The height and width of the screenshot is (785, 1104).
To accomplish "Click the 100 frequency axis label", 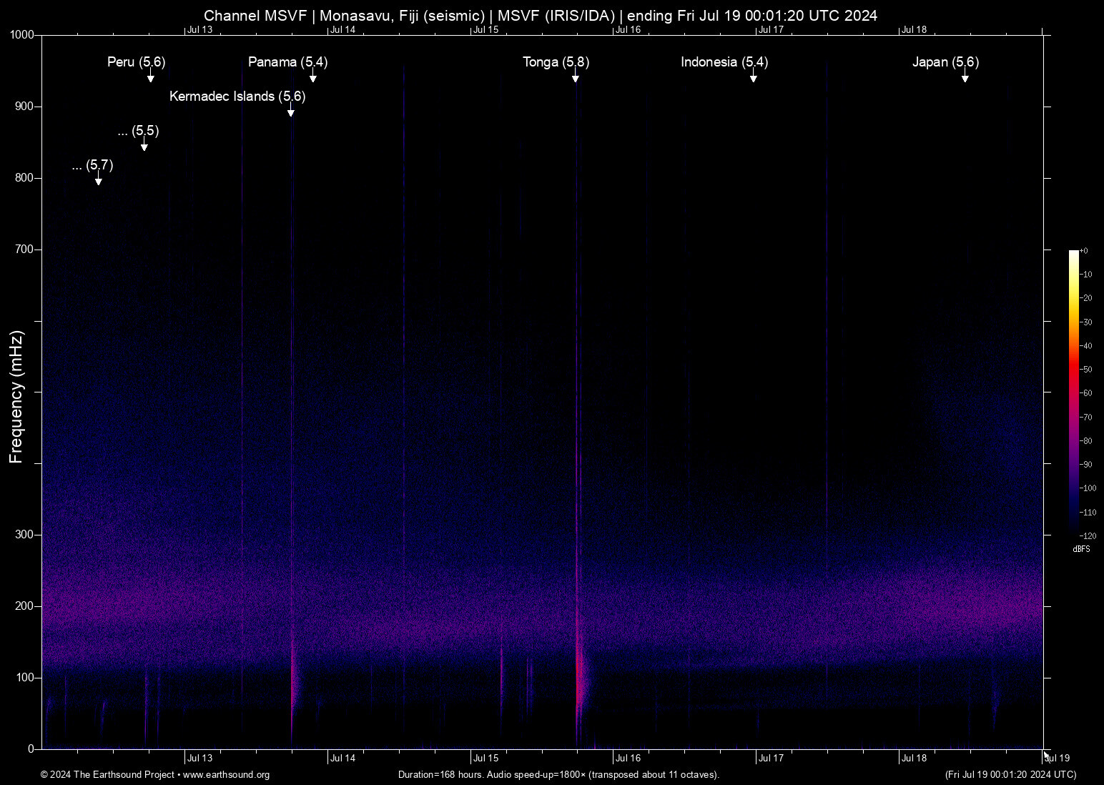I will tap(25, 678).
